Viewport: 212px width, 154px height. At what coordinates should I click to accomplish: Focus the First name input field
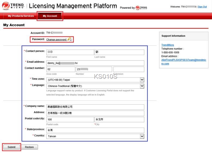coord(70,52)
